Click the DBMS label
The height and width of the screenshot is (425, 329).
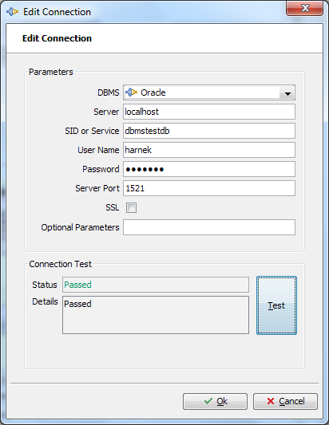point(109,92)
